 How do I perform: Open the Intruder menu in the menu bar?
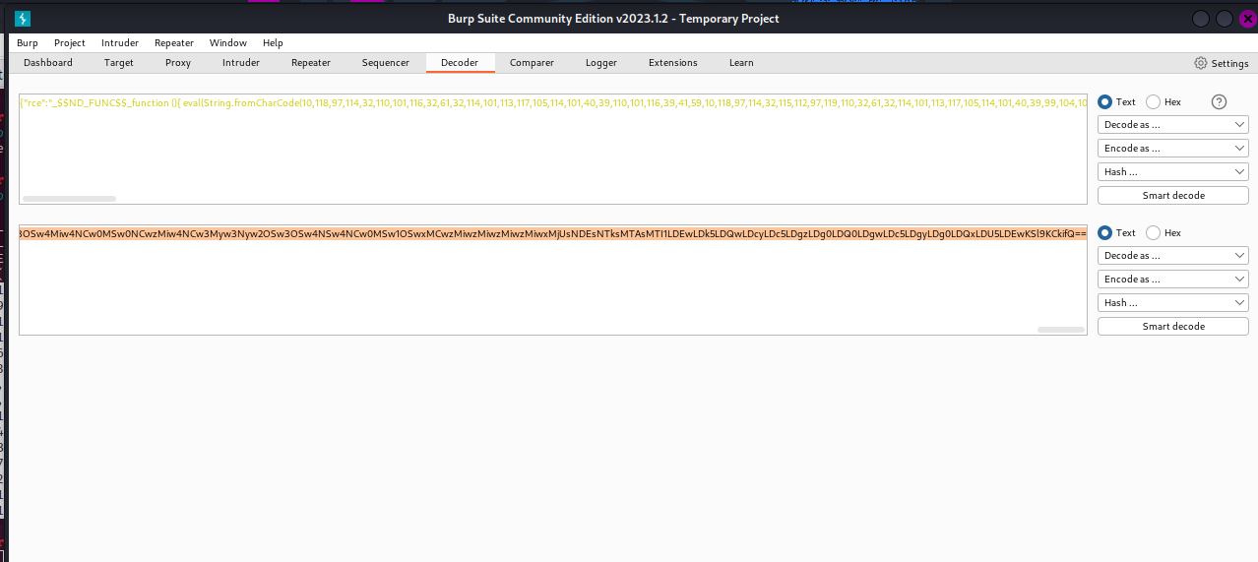pyautogui.click(x=120, y=43)
